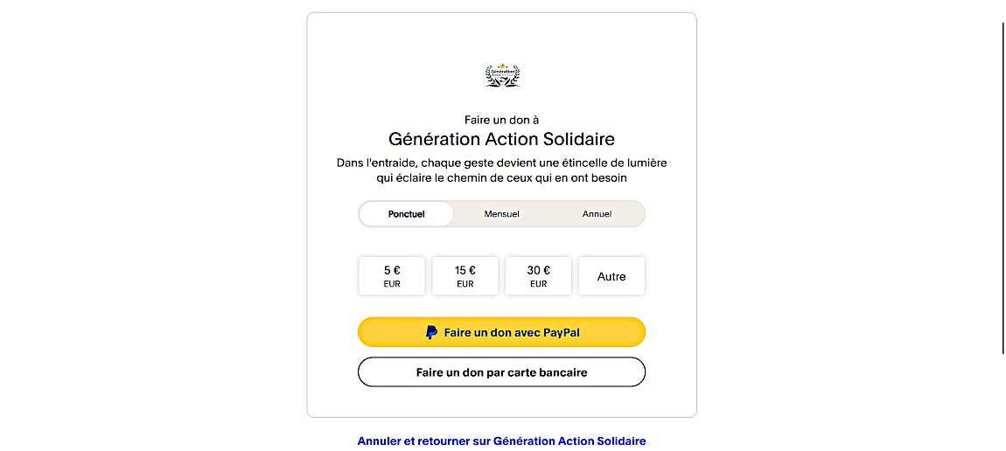Click the "qui éclaire le chemin" text line
The width and height of the screenshot is (1006, 451).
click(x=501, y=177)
